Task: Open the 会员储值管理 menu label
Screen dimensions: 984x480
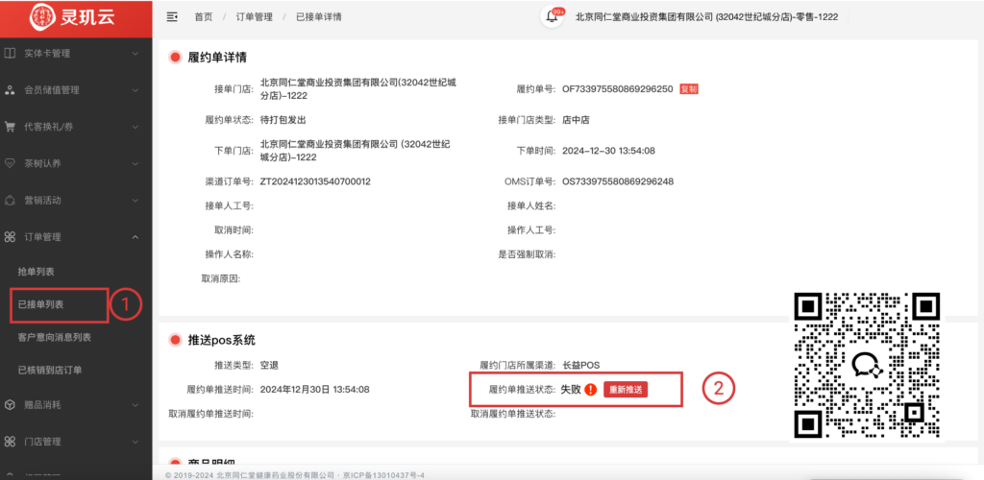Action: click(52, 90)
